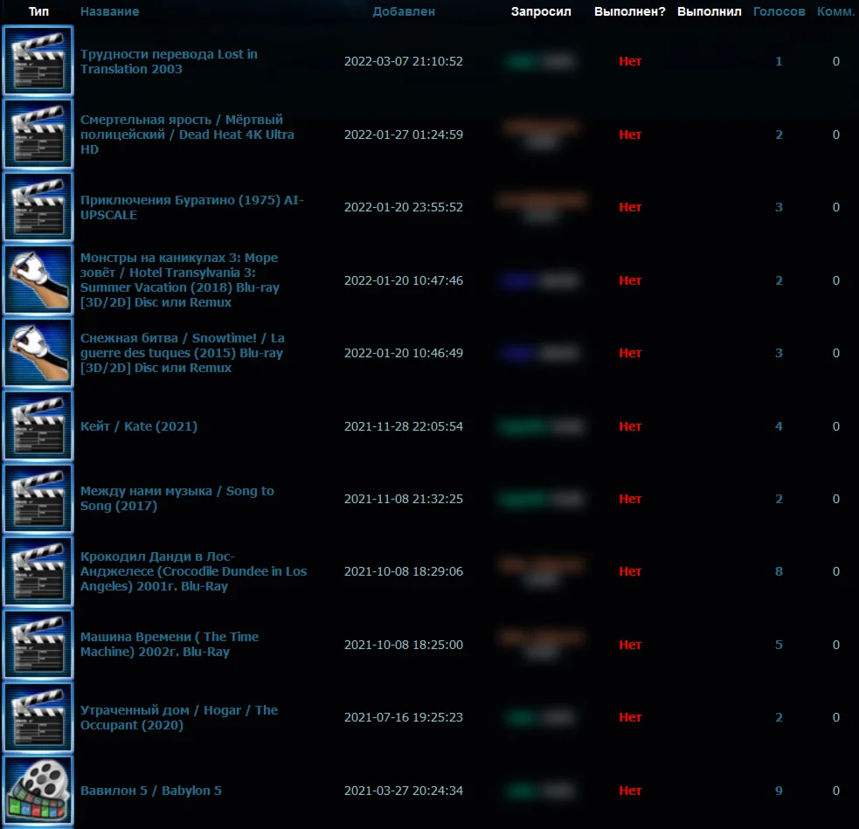Open request Монстры на каникулах 3

[x=180, y=280]
